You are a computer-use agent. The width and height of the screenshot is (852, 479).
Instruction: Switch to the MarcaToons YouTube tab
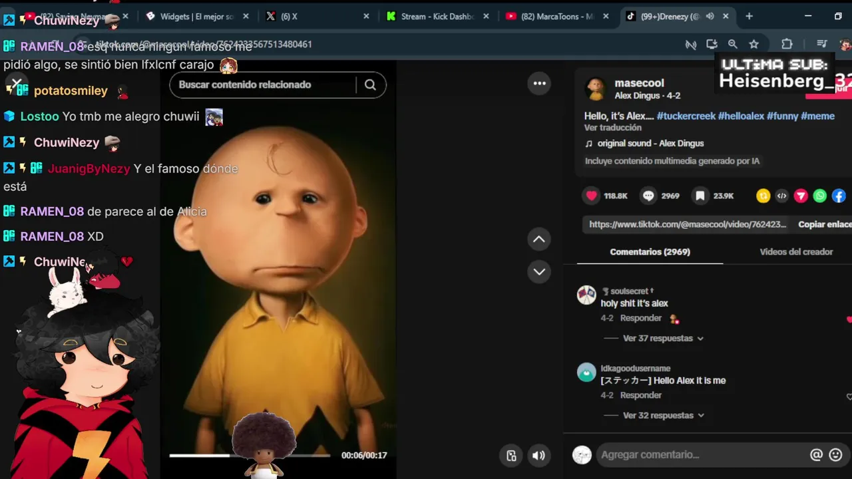coord(558,16)
